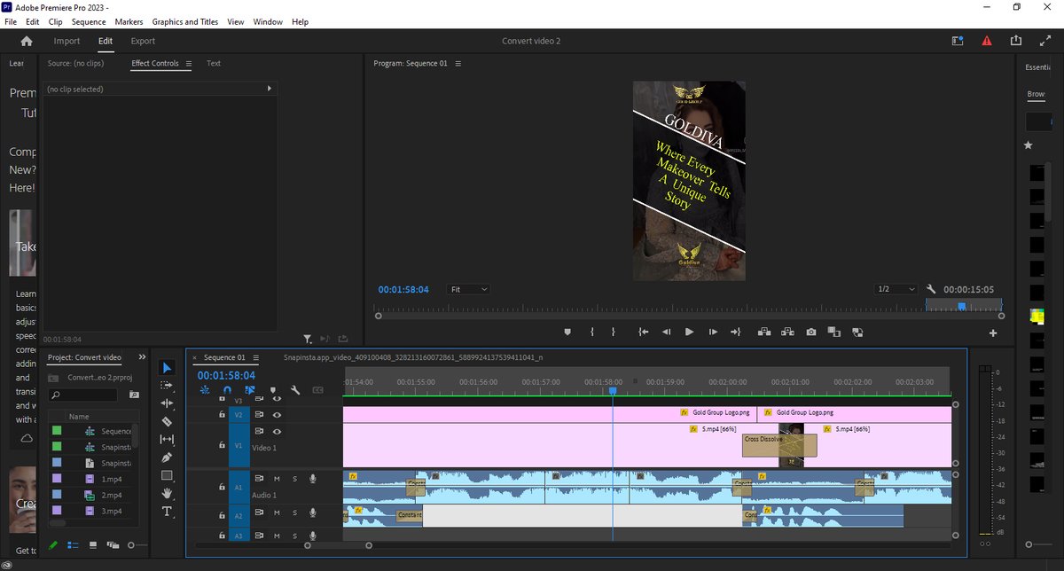Open the workspaces icon in header

pyautogui.click(x=958, y=41)
